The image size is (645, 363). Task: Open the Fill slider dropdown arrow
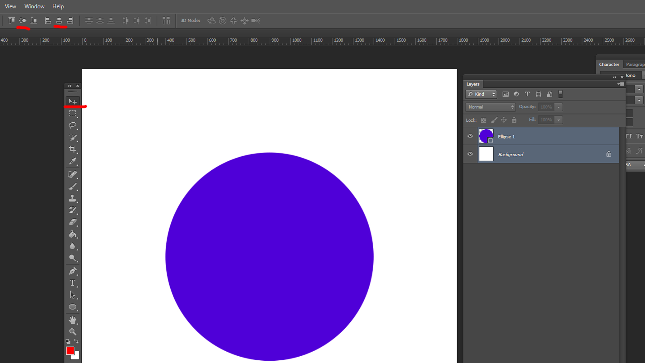559,120
